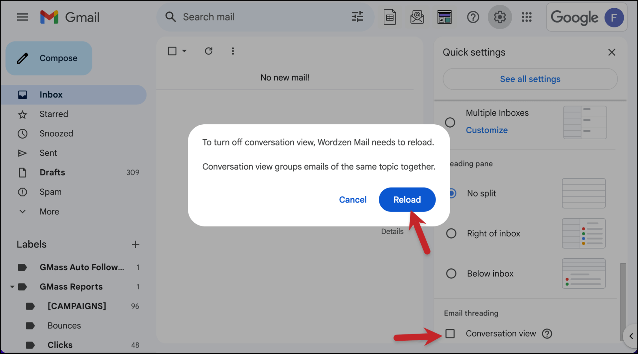Screen dimensions: 638x354
Task: Show the side panel arrow
Action: (631, 336)
